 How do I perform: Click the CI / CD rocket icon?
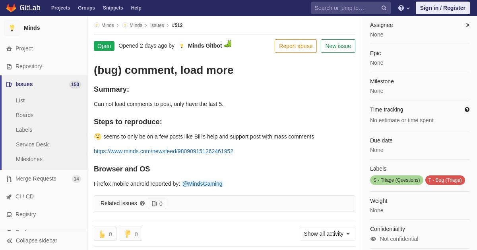point(9,197)
